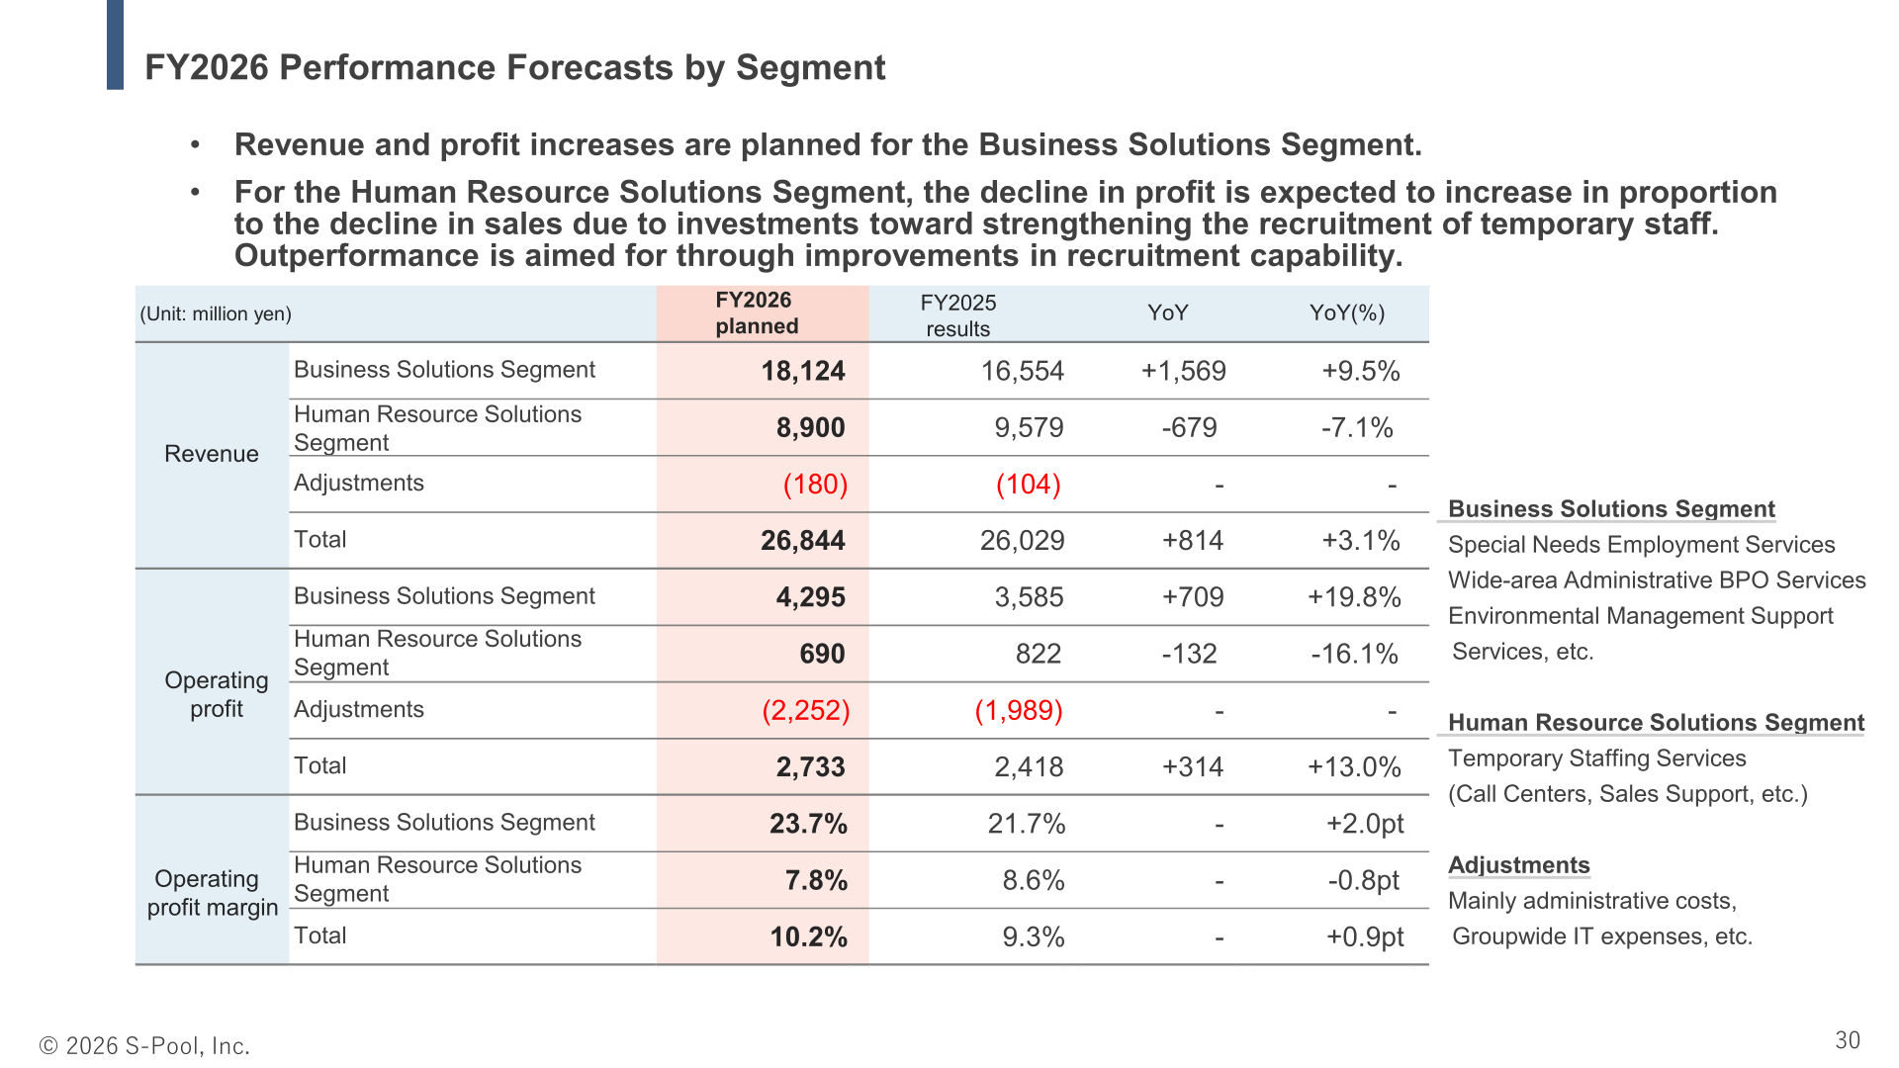
Task: Click the slide title 'FY2026 Performance Forecasts by Segment'
Action: [514, 67]
